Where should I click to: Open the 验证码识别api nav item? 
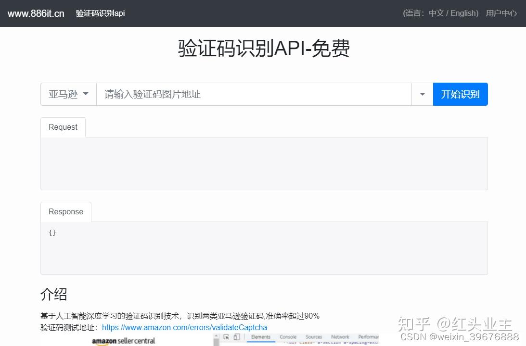pos(100,13)
